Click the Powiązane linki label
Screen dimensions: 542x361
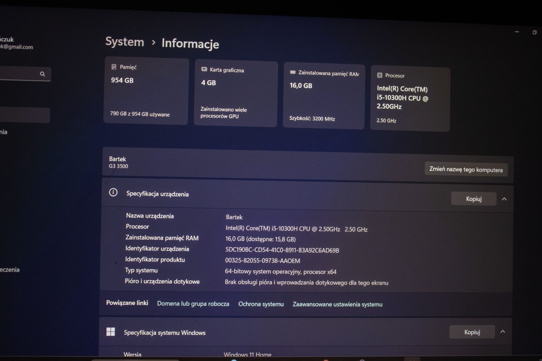point(127,303)
